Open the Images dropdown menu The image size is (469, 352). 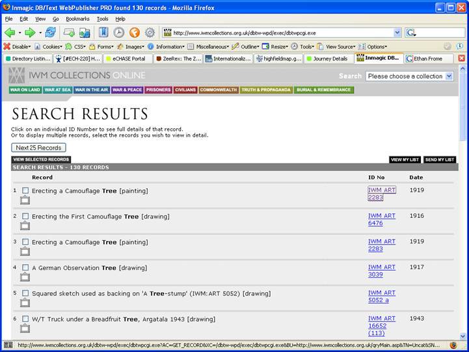(131, 47)
